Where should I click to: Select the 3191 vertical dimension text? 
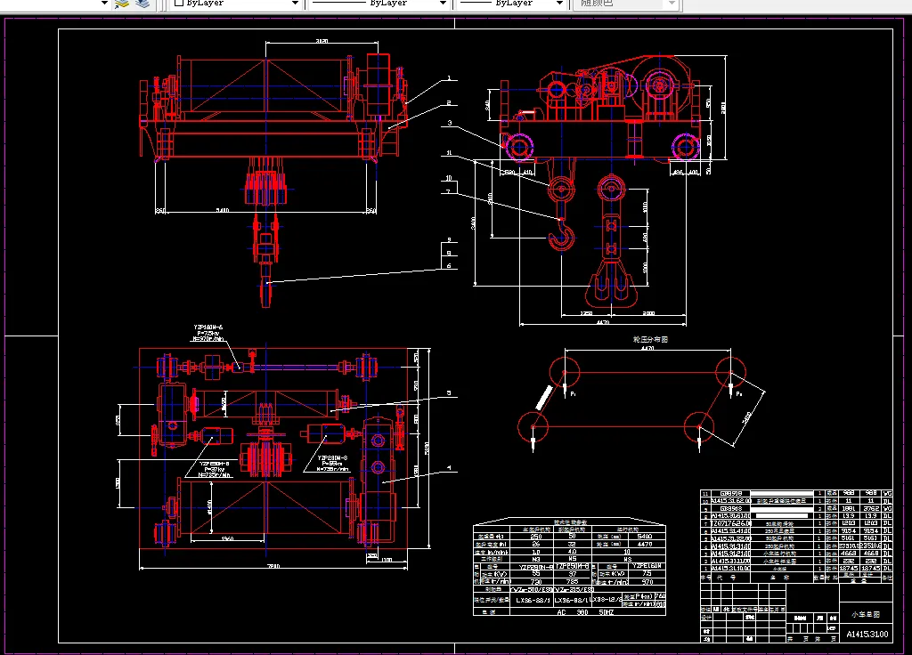point(427,449)
